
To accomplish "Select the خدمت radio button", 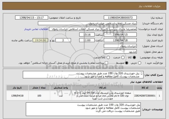I will pos(123,58).
